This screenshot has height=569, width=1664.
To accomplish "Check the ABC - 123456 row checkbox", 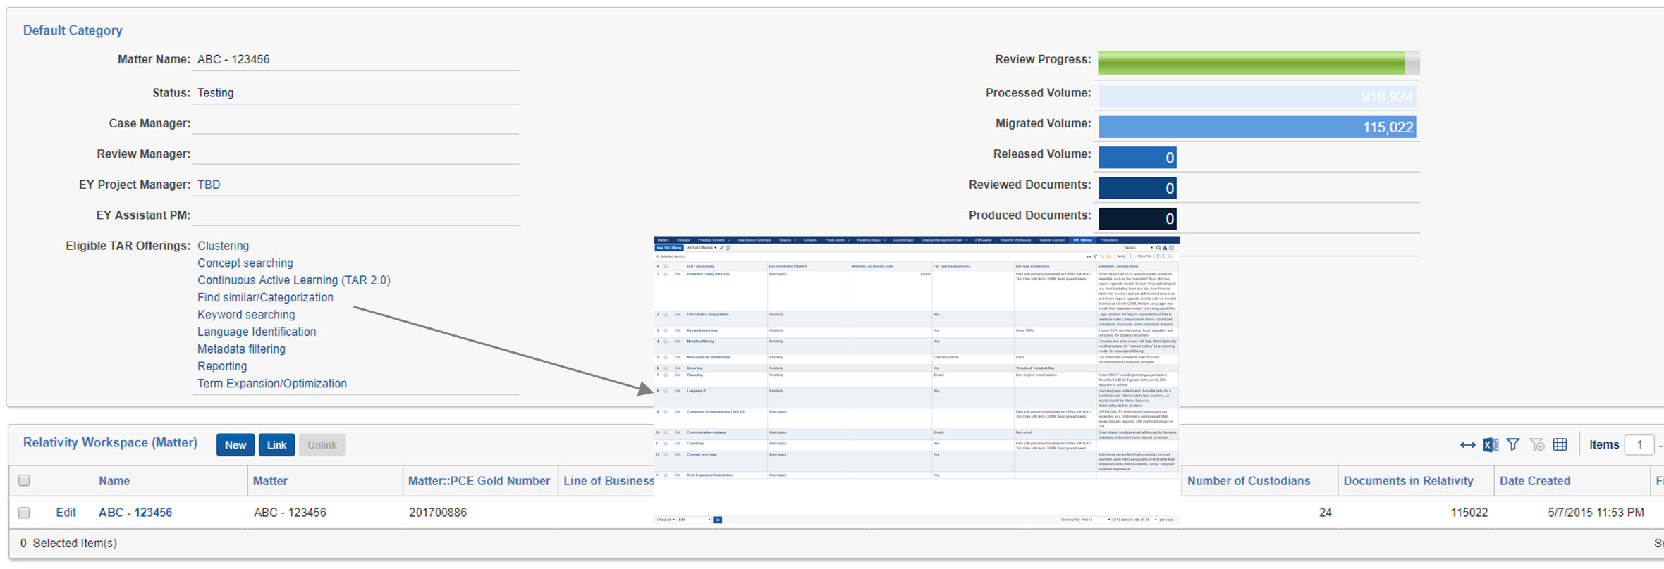I will pyautogui.click(x=24, y=513).
